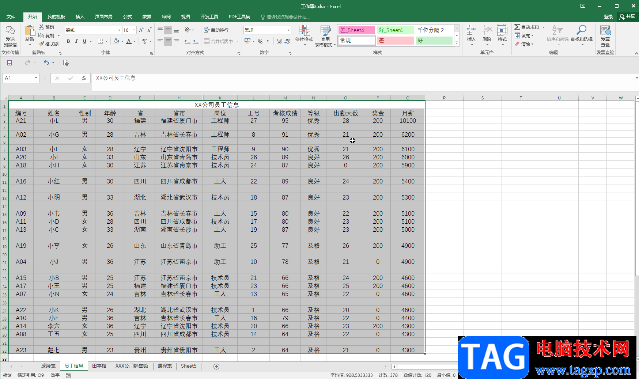This screenshot has height=379, width=639.
Task: Click the percent style icon
Action: pyautogui.click(x=260, y=41)
